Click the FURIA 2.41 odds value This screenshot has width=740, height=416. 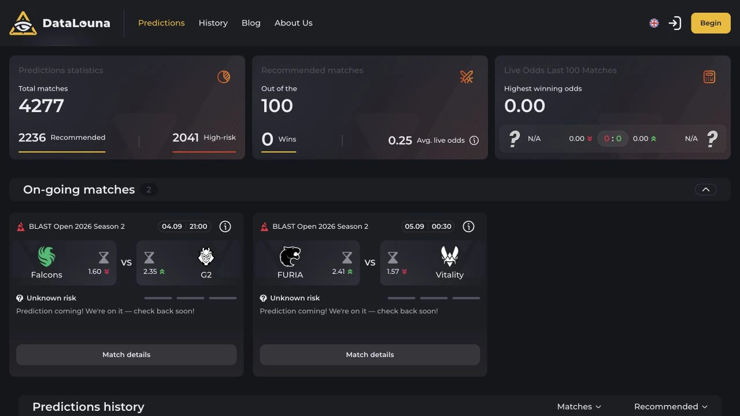tap(338, 272)
